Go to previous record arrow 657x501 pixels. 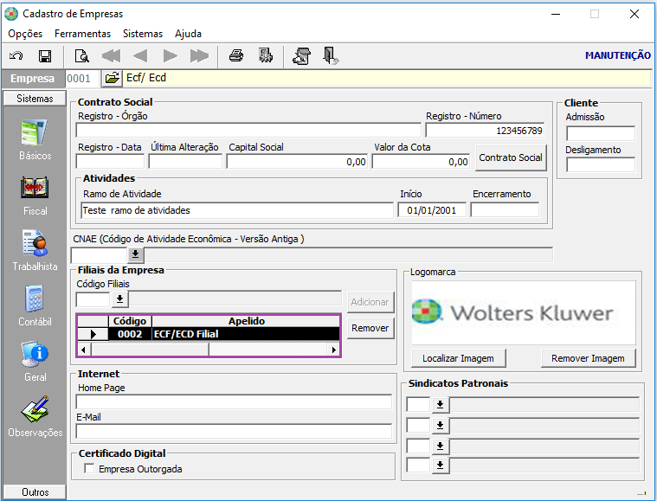tap(140, 55)
